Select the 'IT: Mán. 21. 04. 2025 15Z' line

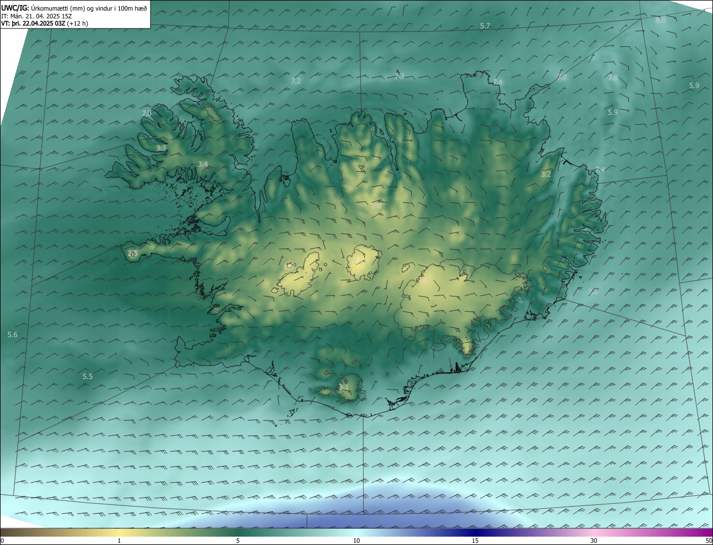click(x=36, y=16)
